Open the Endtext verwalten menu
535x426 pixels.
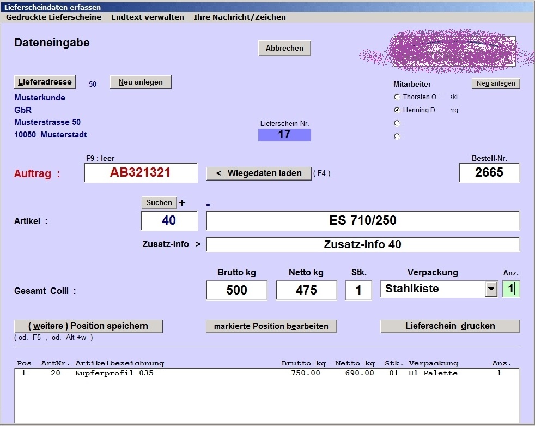pos(147,17)
